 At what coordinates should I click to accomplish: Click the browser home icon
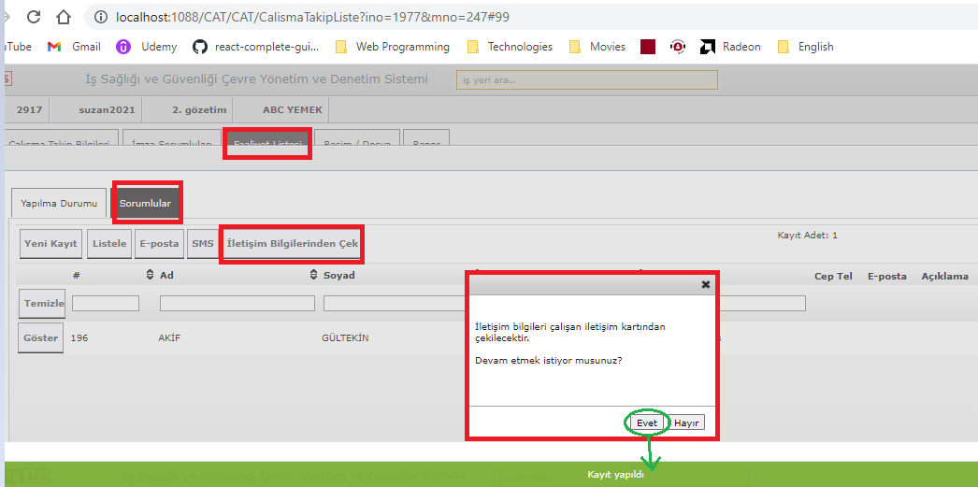click(x=64, y=17)
